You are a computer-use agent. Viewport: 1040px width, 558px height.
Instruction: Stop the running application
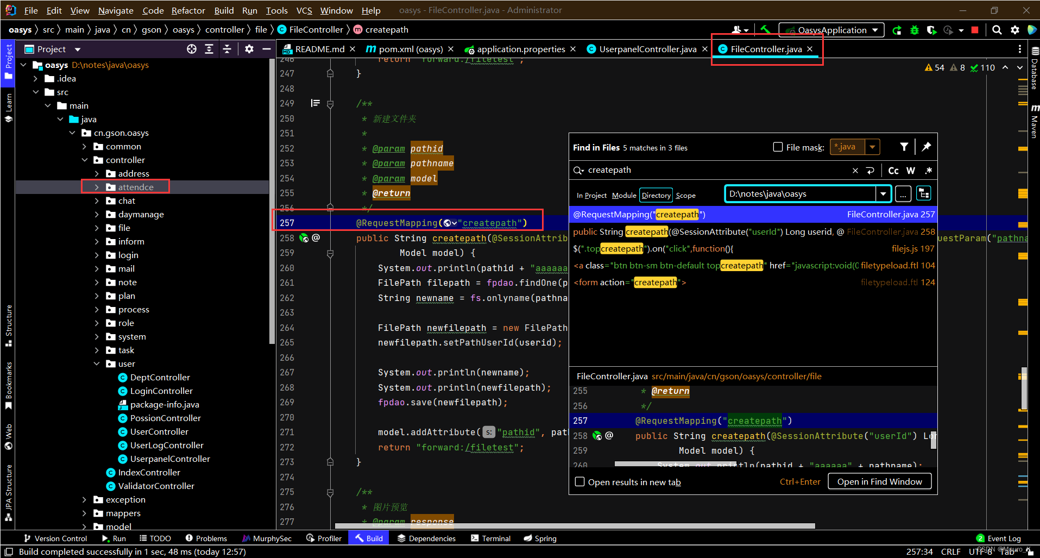975,30
